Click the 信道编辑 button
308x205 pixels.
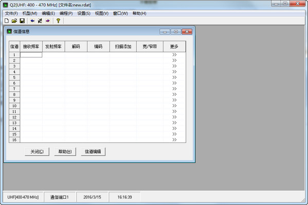[x=93, y=152]
